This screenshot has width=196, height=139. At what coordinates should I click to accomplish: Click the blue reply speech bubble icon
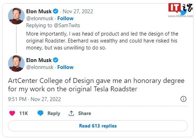pyautogui.click(x=40, y=113)
